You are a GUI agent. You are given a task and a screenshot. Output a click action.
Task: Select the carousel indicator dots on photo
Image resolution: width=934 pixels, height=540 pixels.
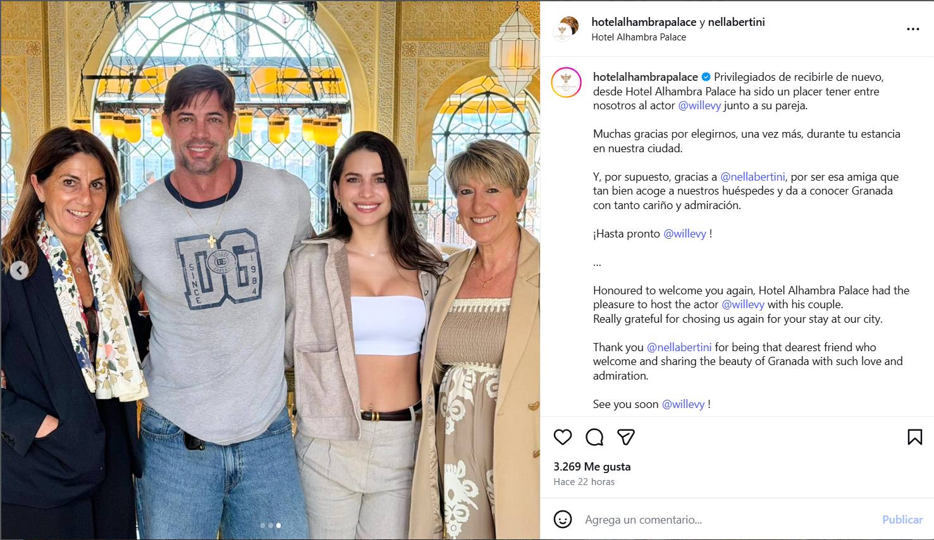point(271,525)
